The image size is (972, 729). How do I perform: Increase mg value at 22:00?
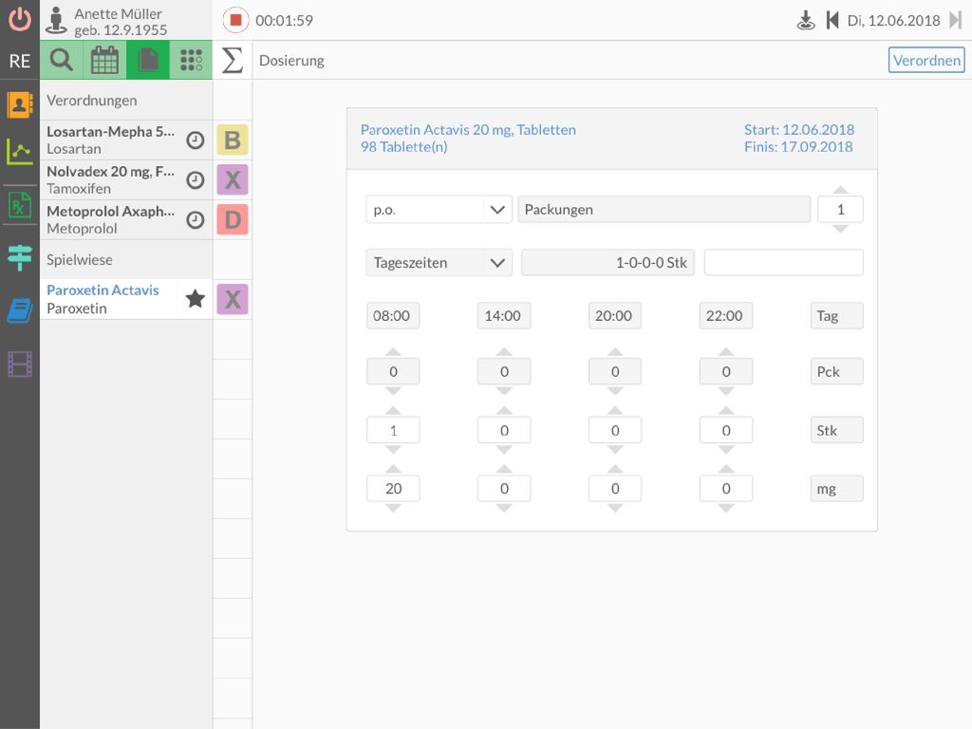click(726, 469)
